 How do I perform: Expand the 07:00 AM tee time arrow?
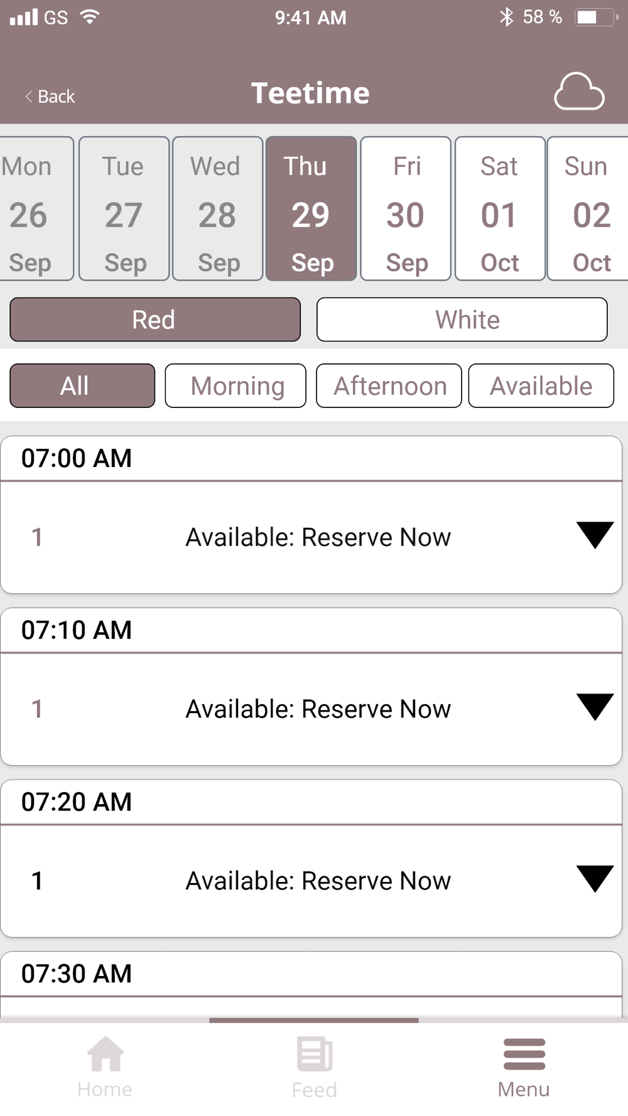coord(595,535)
